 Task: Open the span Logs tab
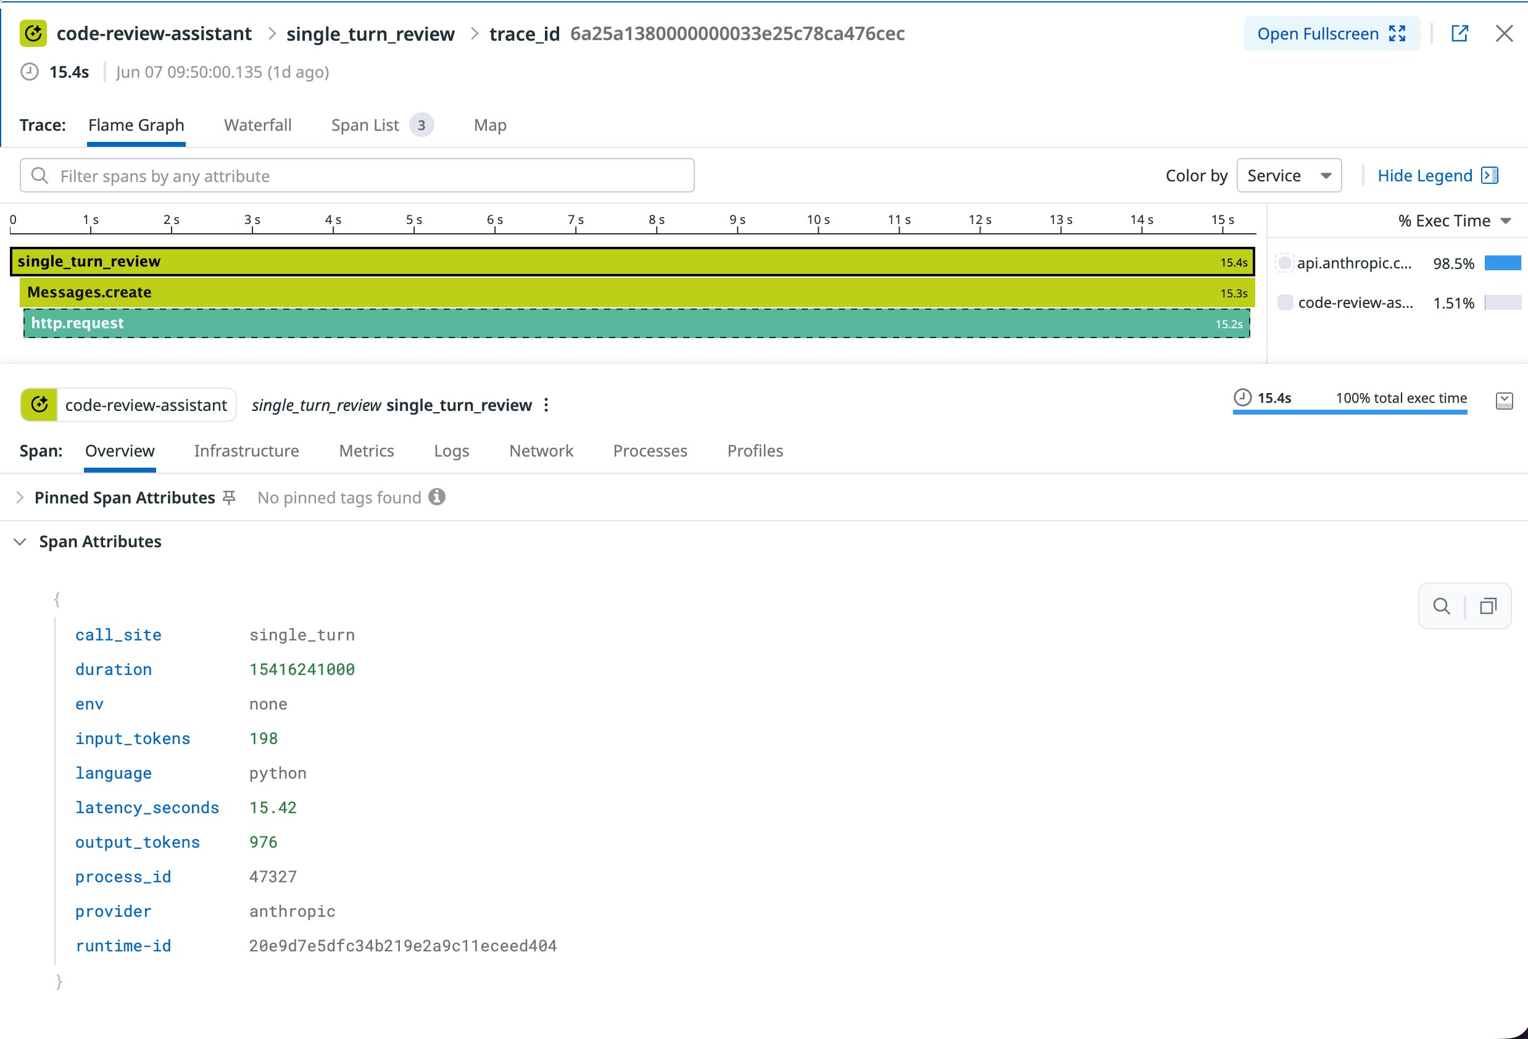pos(452,451)
